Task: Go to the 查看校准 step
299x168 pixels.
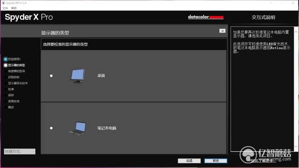Action: point(14,101)
